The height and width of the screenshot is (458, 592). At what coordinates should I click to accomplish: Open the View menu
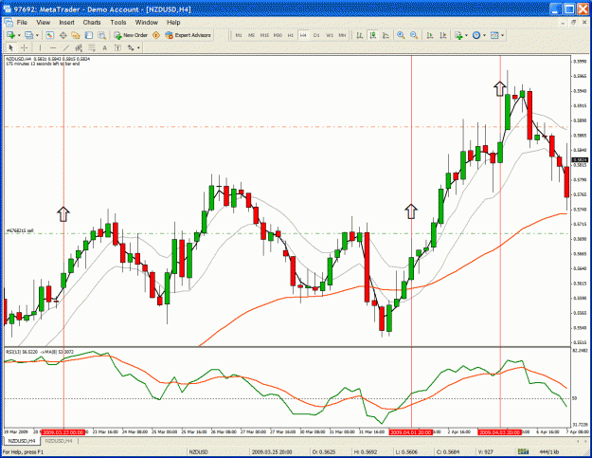(43, 23)
